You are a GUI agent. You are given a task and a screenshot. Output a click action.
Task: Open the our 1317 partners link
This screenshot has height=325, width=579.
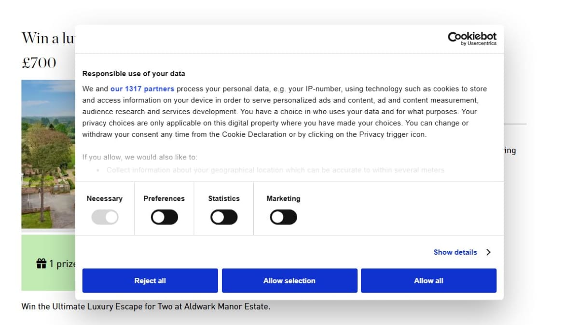[x=142, y=89]
